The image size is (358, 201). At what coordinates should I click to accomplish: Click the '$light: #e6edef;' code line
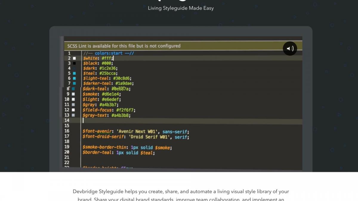click(102, 99)
